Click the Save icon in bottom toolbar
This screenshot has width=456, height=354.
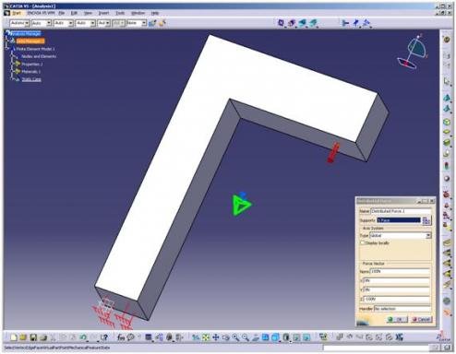tap(33, 337)
